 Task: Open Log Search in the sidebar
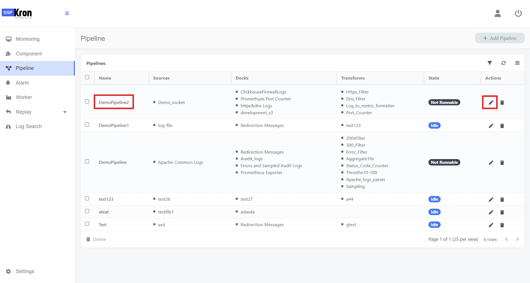click(37, 126)
